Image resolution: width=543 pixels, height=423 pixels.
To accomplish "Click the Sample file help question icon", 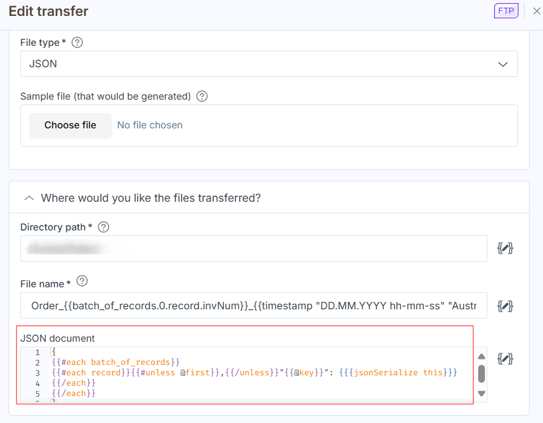I will pyautogui.click(x=202, y=96).
